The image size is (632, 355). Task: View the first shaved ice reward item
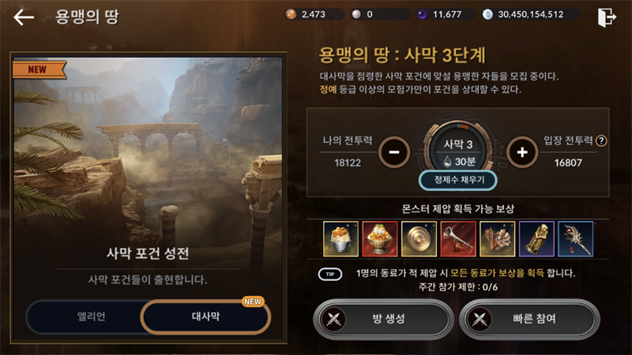pyautogui.click(x=340, y=239)
